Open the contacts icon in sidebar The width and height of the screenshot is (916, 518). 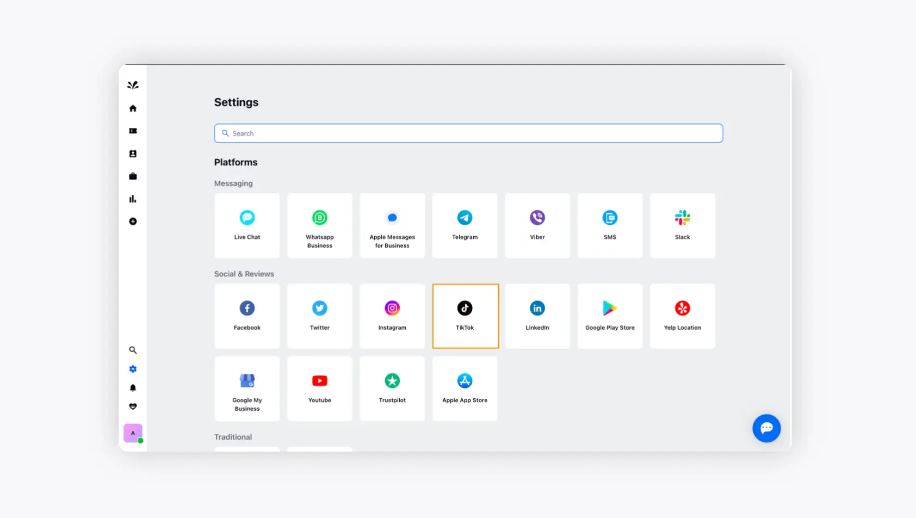click(x=133, y=154)
